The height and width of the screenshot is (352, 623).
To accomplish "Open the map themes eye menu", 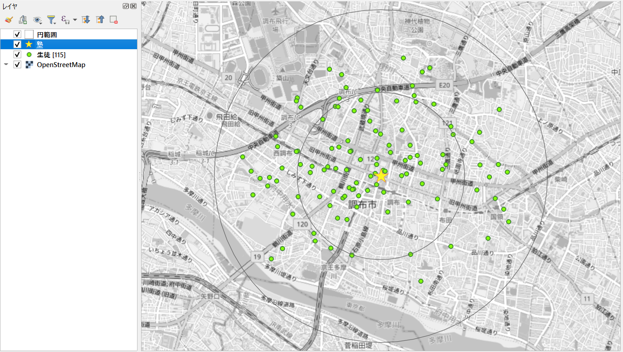I will click(x=38, y=20).
